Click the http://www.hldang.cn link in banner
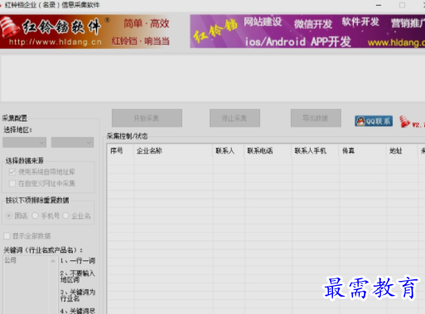The width and height of the screenshot is (425, 314). 56,42
